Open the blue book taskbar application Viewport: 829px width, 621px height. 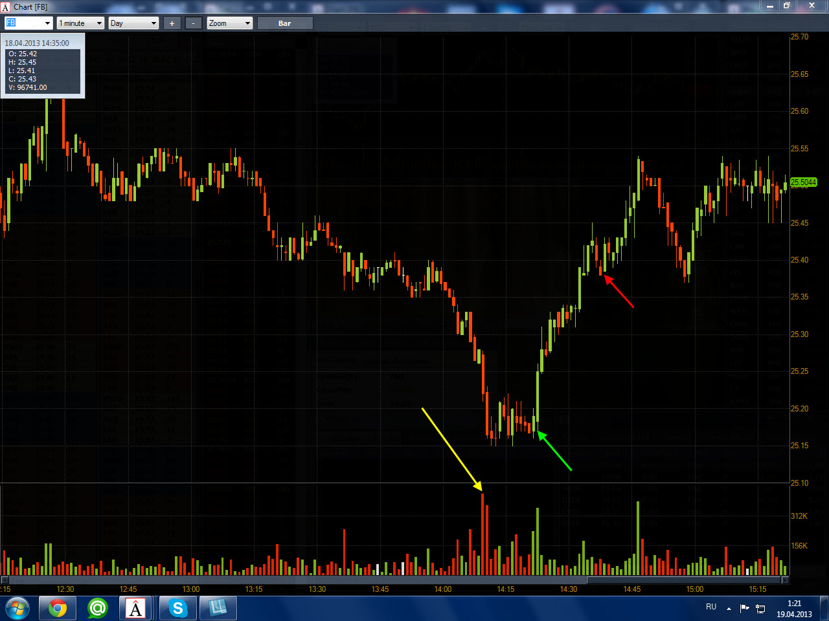point(218,609)
